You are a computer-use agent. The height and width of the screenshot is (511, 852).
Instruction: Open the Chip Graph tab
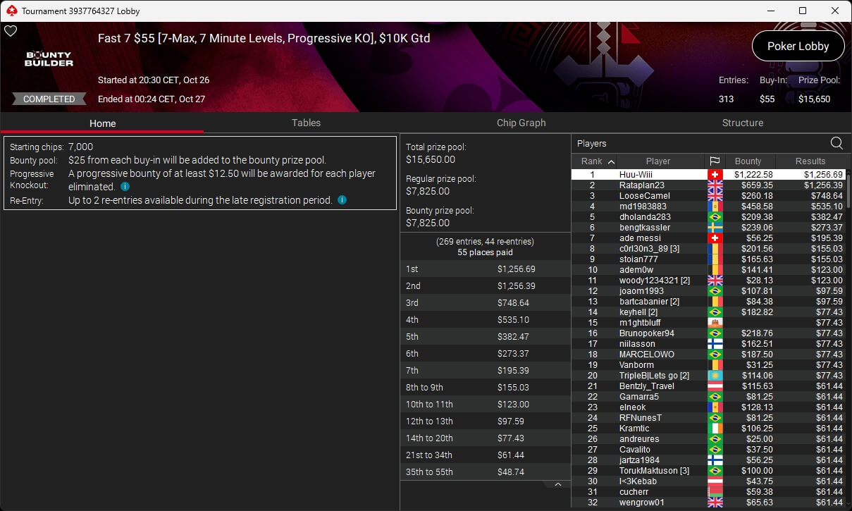pyautogui.click(x=521, y=123)
